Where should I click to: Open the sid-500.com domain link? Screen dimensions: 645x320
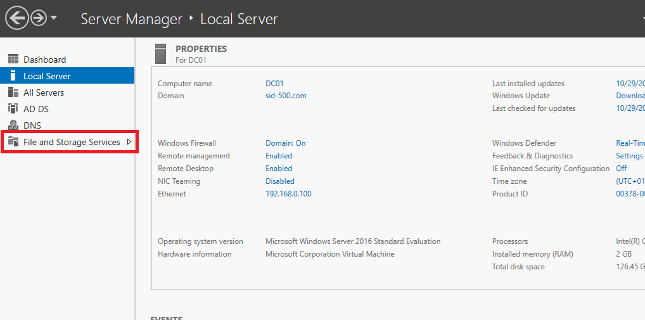coord(286,96)
